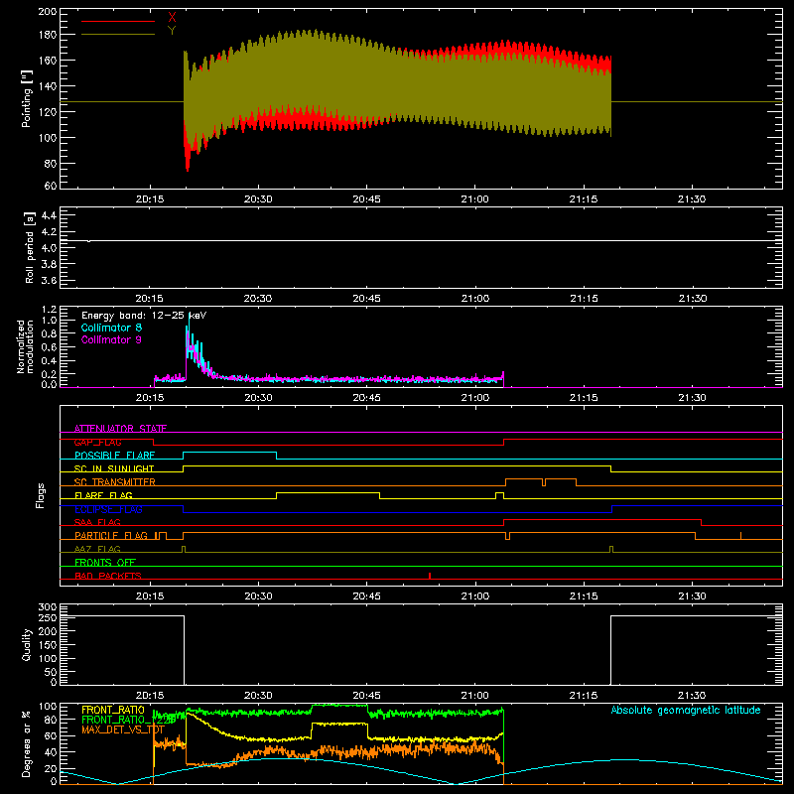Click the 4.4 tick on Roll period axis

pos(49,215)
